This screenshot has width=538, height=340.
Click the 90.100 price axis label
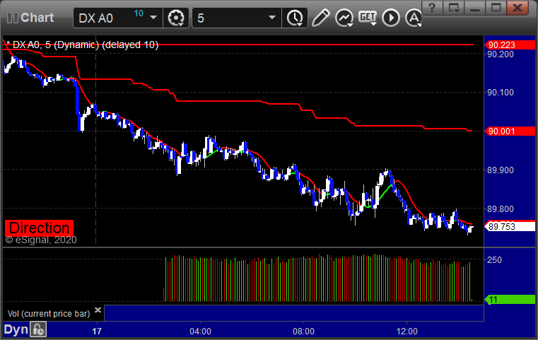click(501, 93)
